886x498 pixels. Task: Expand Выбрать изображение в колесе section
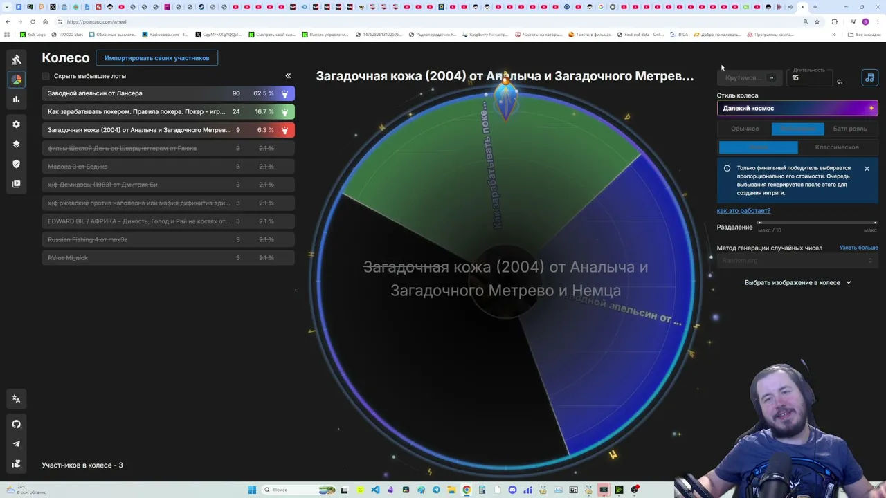coord(797,282)
